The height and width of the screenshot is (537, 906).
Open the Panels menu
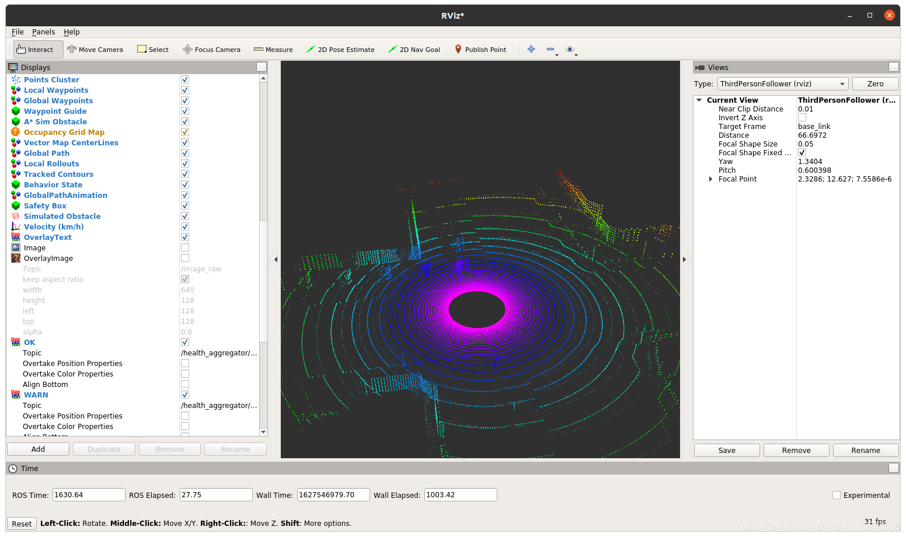43,32
